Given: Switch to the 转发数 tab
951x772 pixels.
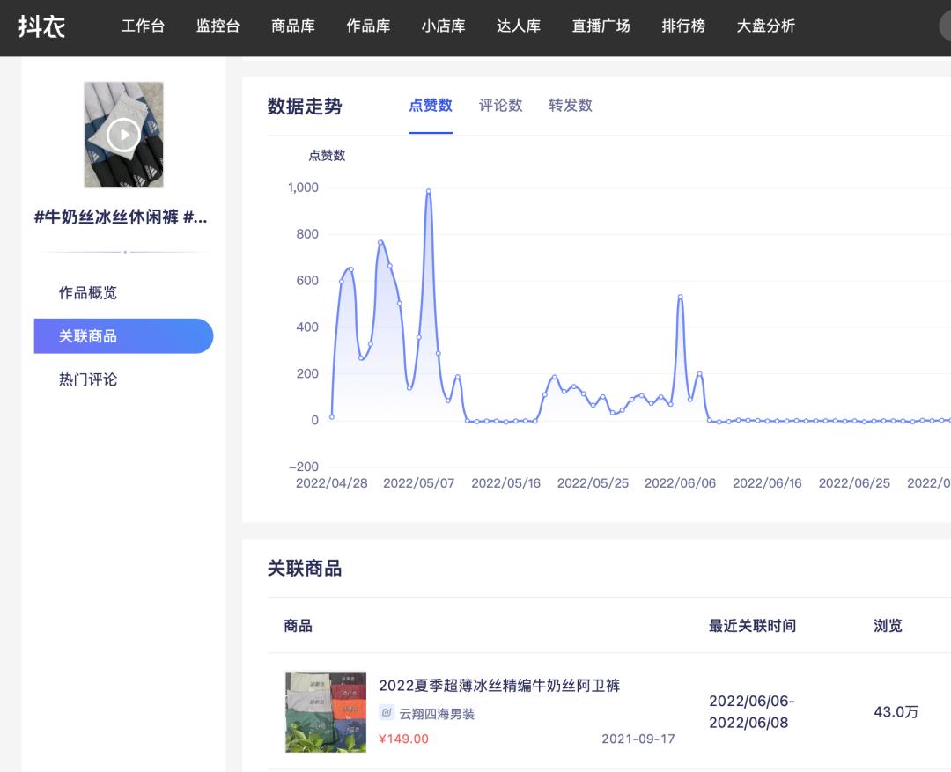Looking at the screenshot, I should [570, 105].
